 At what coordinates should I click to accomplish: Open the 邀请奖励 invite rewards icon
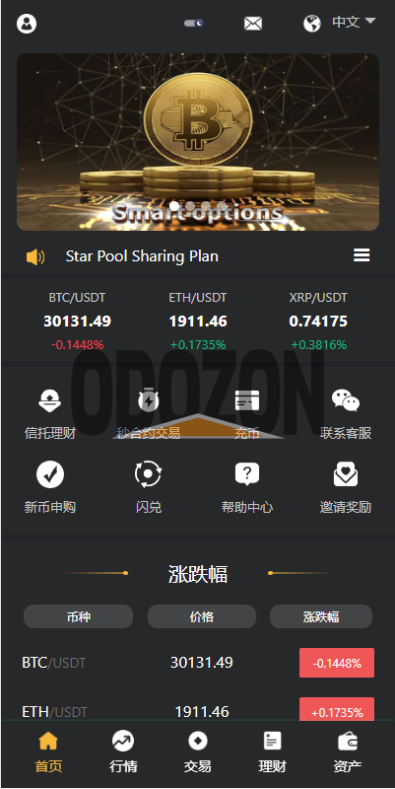click(x=346, y=474)
